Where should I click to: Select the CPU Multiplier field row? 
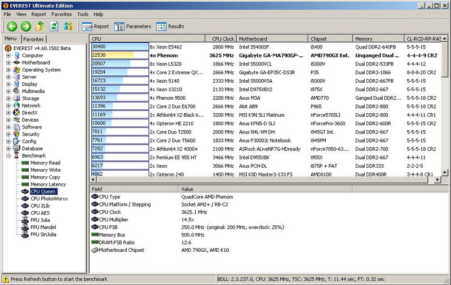(221, 220)
